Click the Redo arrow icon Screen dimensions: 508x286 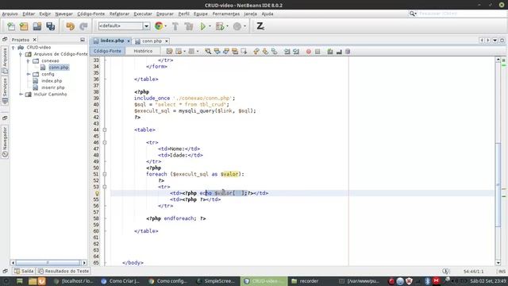(83, 26)
